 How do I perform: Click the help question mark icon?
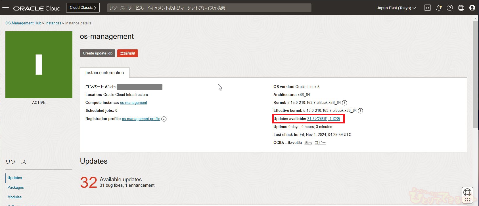click(450, 8)
